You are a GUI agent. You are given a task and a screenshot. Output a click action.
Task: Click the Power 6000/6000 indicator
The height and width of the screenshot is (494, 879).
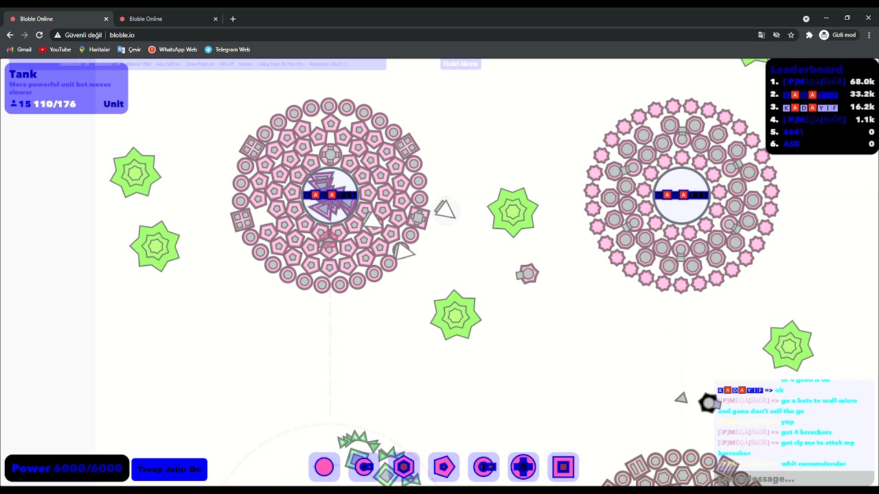tap(67, 469)
